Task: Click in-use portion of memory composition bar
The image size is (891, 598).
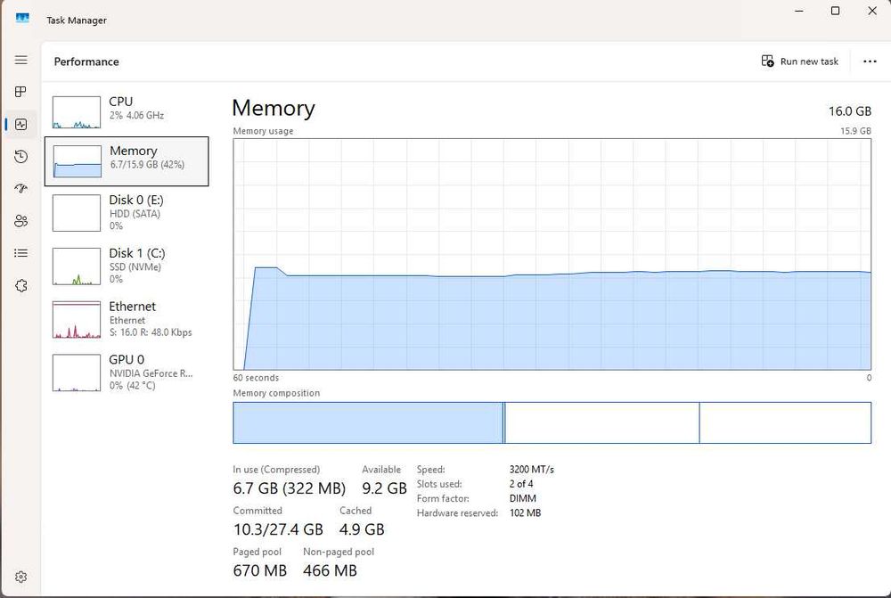Action: [368, 422]
